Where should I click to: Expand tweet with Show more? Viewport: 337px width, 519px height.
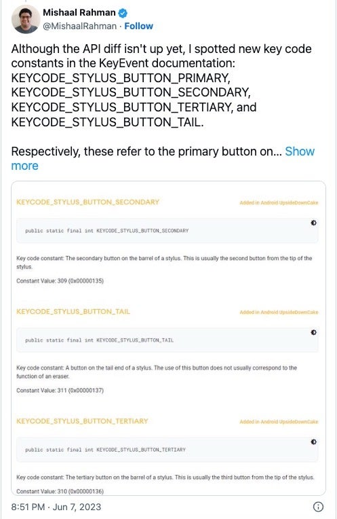pos(163,158)
